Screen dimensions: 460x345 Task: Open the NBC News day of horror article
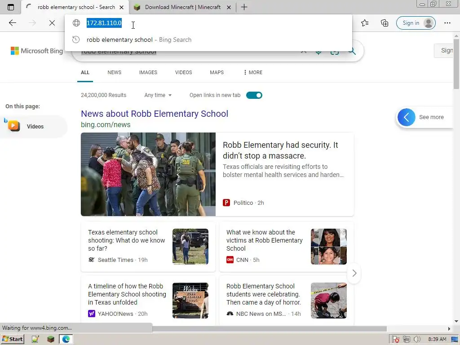pyautogui.click(x=263, y=294)
